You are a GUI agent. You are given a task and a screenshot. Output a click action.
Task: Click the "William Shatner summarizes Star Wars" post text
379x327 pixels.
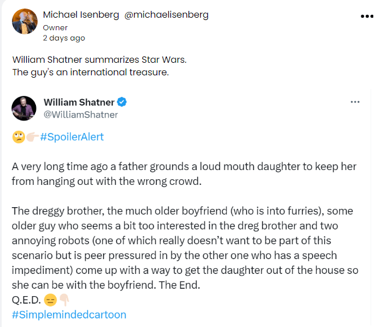[99, 59]
